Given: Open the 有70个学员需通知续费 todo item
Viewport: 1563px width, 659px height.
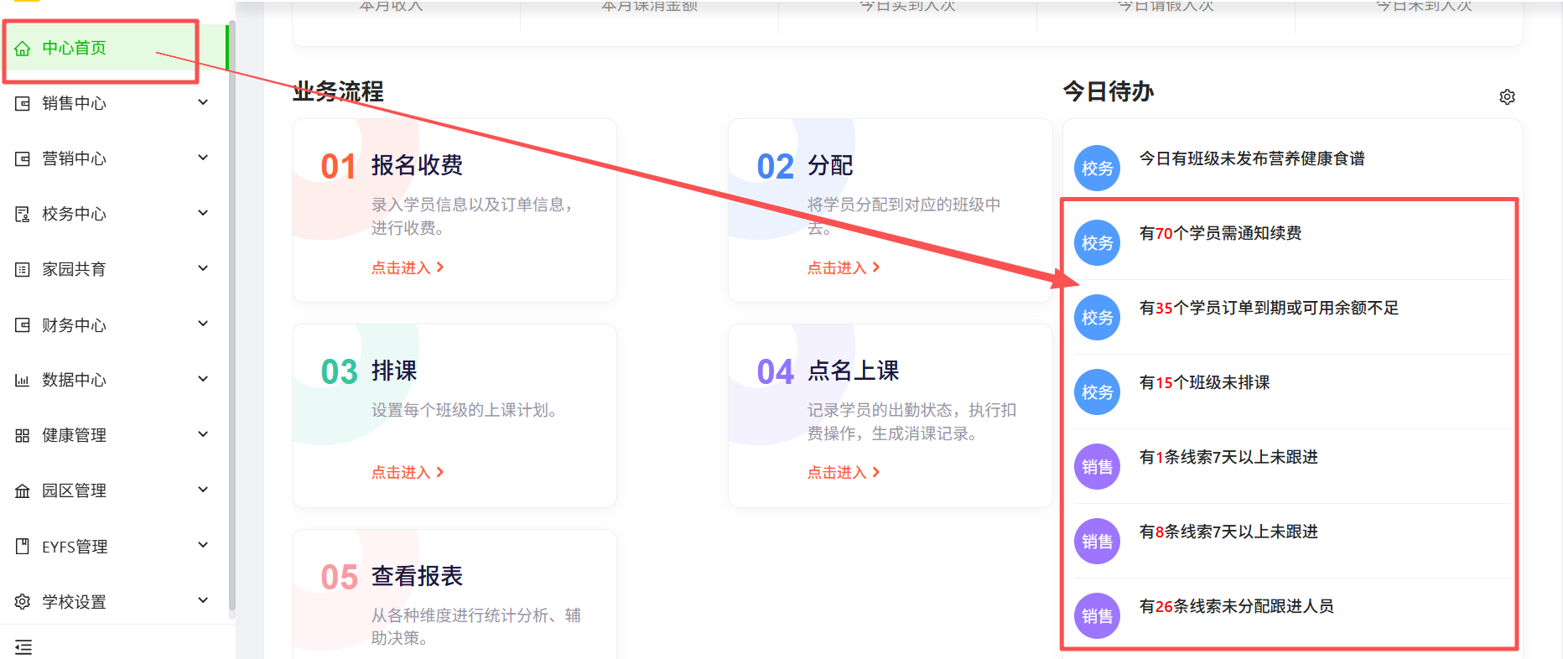Looking at the screenshot, I should pos(1220,234).
